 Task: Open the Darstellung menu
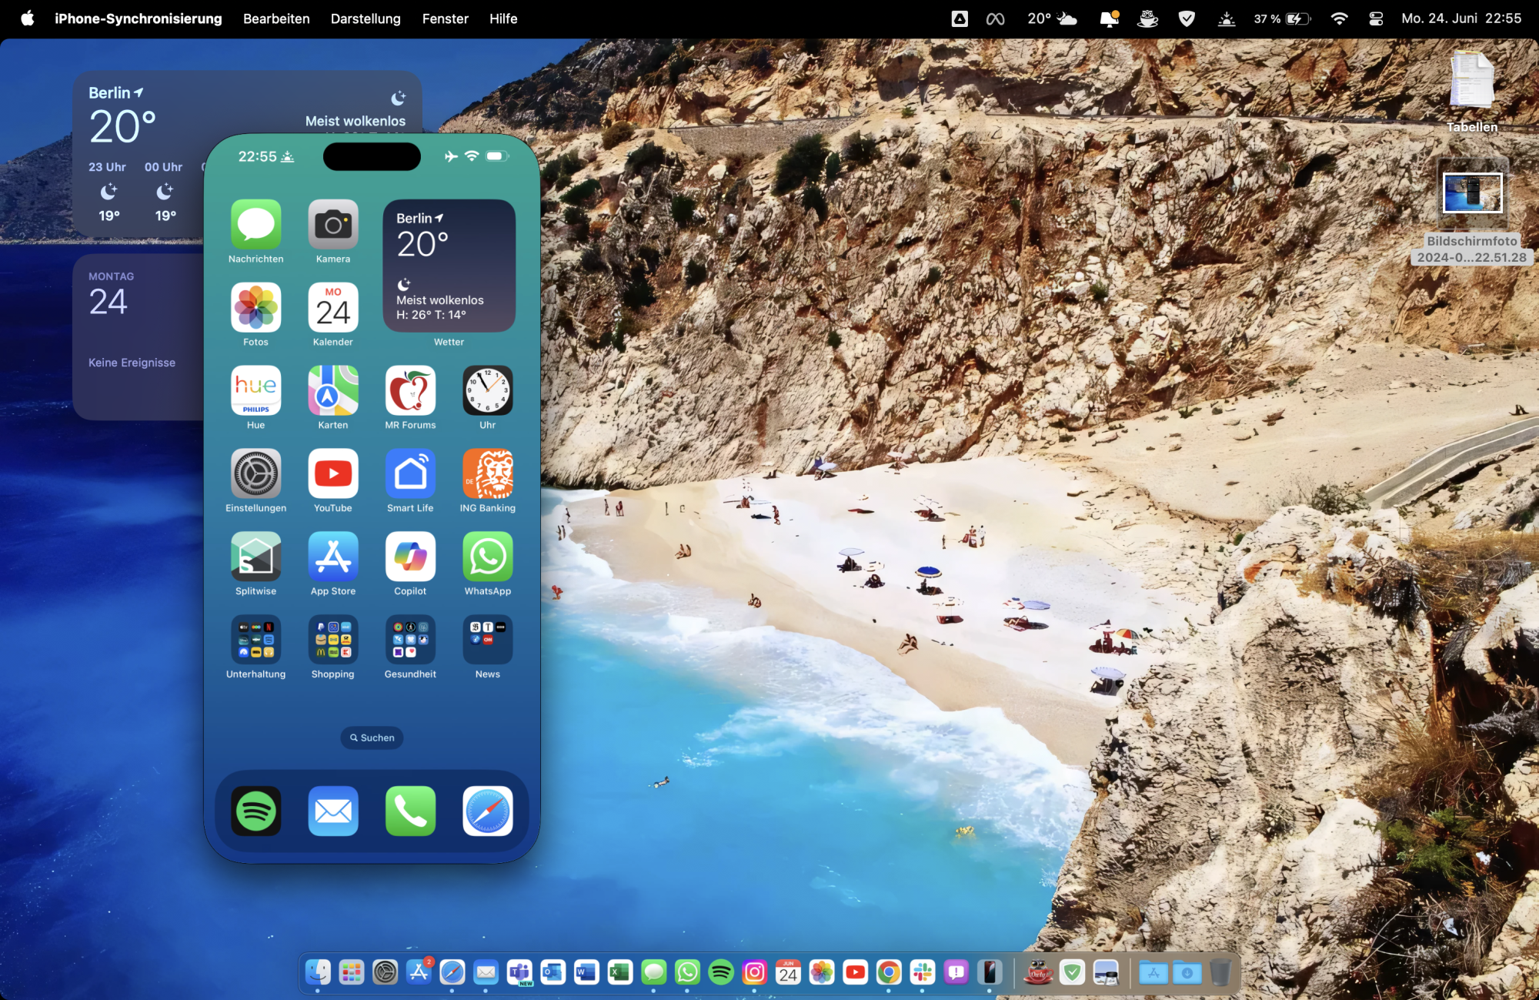point(366,18)
